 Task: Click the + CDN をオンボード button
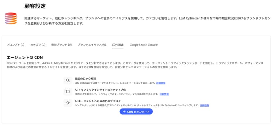click(136, 111)
